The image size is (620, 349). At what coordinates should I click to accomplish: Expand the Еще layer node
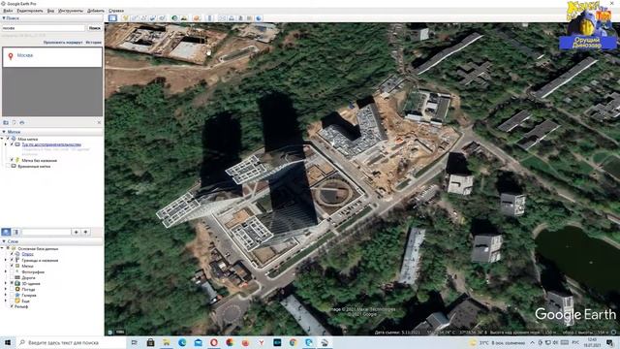6,301
